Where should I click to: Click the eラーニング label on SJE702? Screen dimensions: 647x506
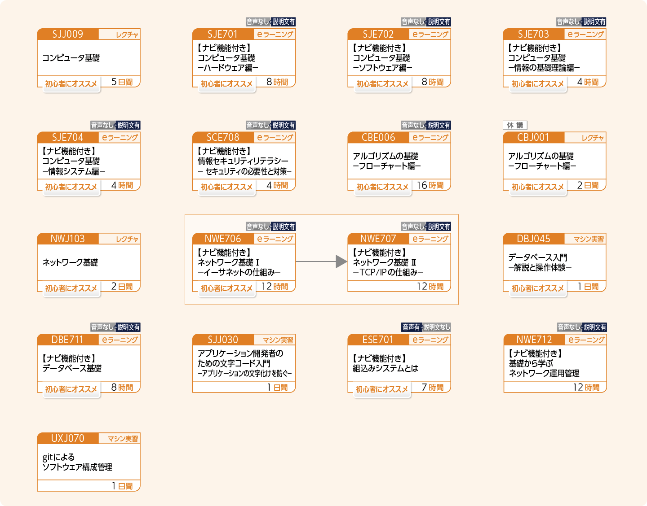(430, 34)
